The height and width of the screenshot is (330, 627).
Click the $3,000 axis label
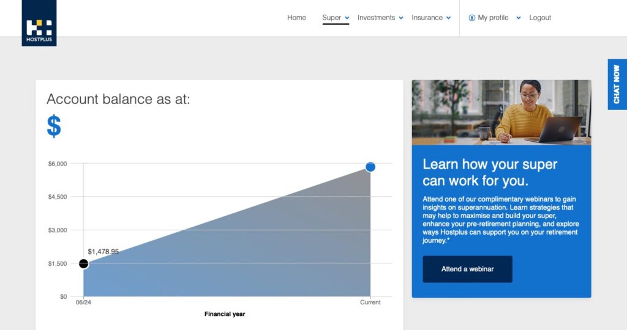[x=58, y=230]
